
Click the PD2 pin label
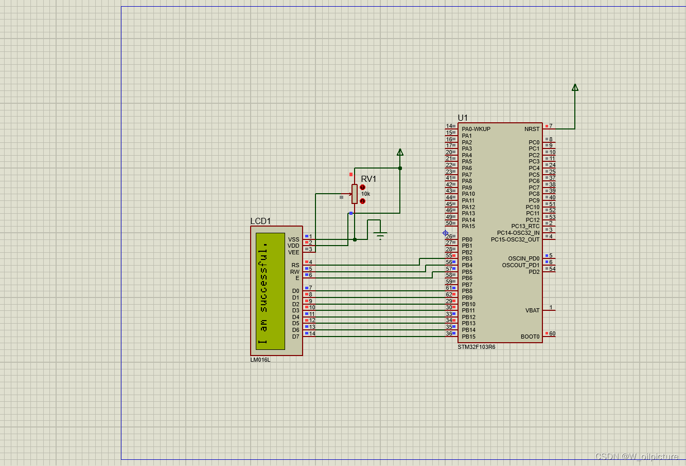[534, 272]
